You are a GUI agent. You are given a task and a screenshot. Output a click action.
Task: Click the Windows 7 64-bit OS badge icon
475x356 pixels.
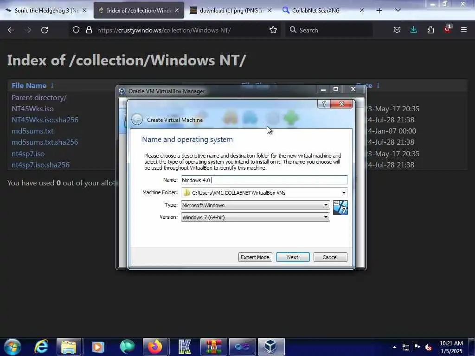(x=340, y=208)
